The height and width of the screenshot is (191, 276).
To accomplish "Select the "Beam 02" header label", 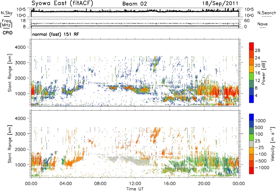I will click(x=135, y=4).
